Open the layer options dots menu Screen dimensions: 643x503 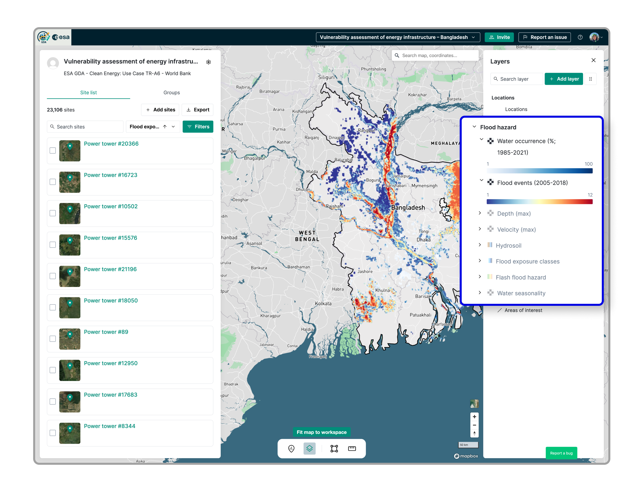pyautogui.click(x=590, y=79)
